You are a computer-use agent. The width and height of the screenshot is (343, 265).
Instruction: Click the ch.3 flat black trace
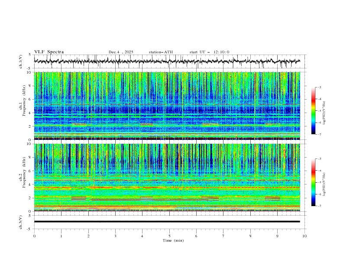coord(167,222)
